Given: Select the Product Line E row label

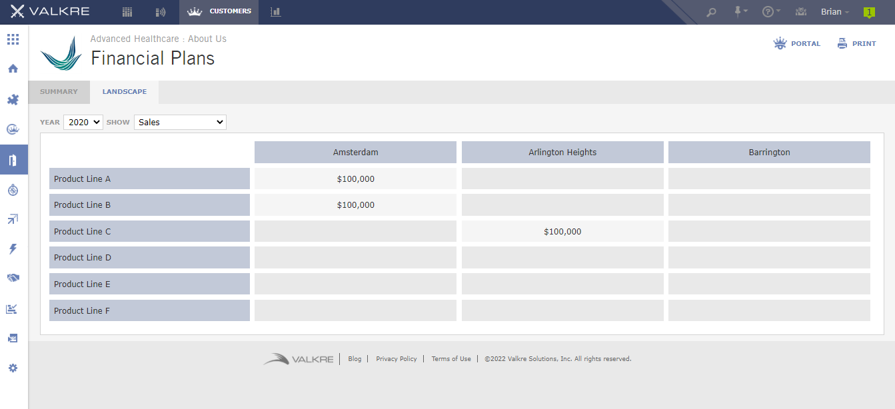Looking at the screenshot, I should pyautogui.click(x=149, y=284).
